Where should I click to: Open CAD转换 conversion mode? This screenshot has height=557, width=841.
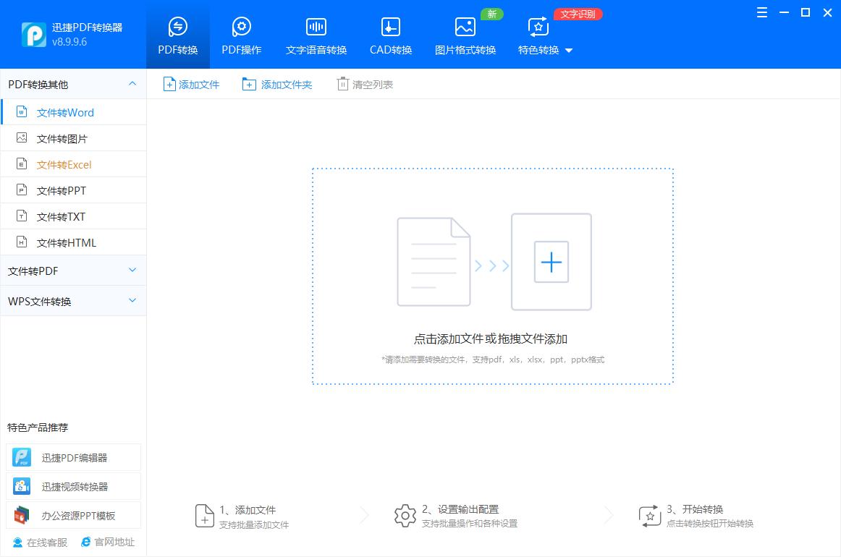390,34
